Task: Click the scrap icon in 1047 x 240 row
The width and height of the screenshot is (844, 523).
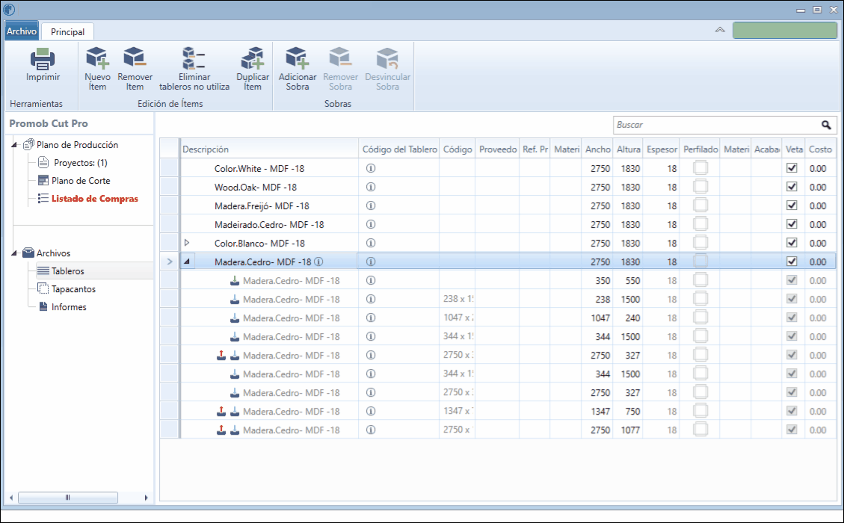Action: (235, 318)
